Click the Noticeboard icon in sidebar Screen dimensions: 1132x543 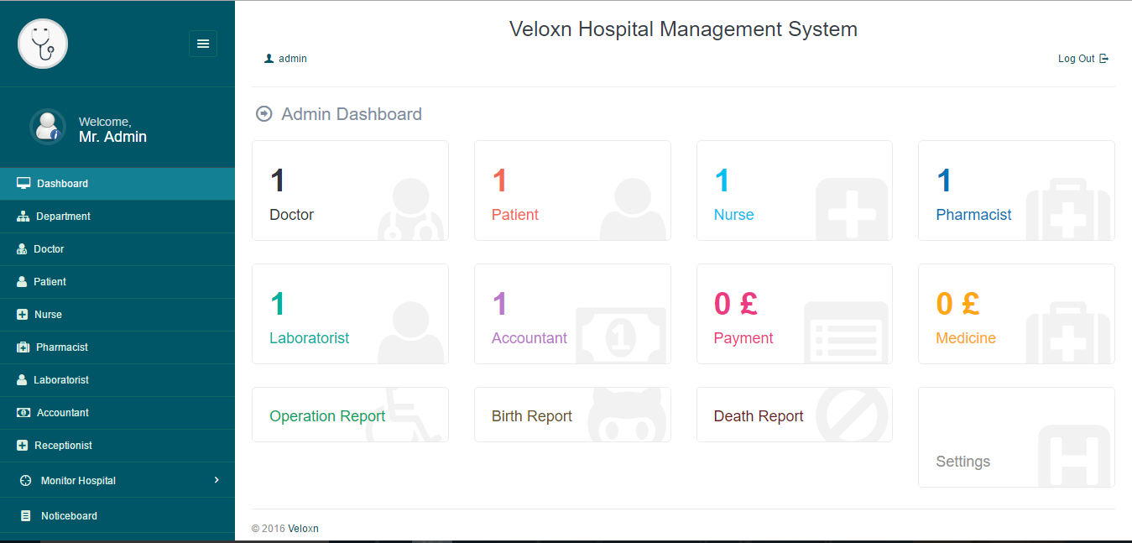(26, 516)
